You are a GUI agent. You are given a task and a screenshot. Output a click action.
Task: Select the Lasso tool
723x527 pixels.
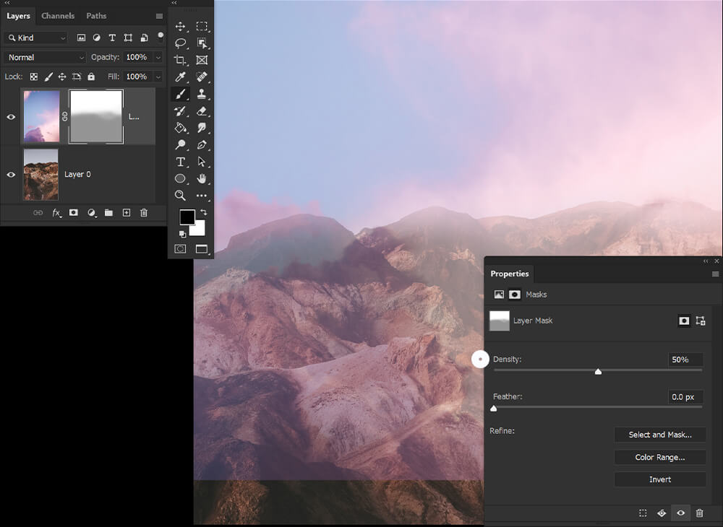180,43
